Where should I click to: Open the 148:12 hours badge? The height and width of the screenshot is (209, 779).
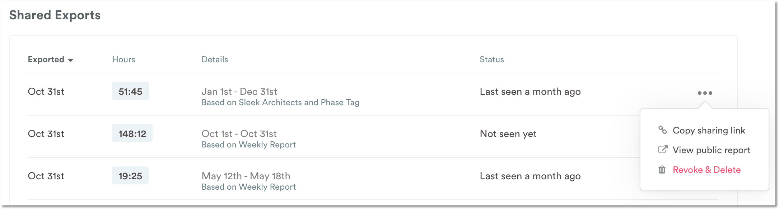point(132,133)
